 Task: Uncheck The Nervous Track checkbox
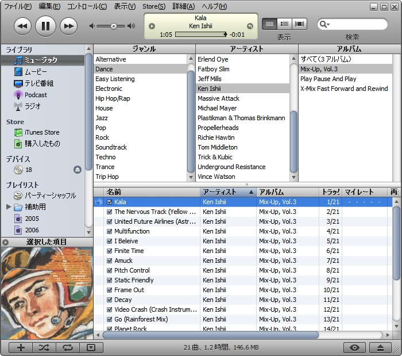[110, 212]
